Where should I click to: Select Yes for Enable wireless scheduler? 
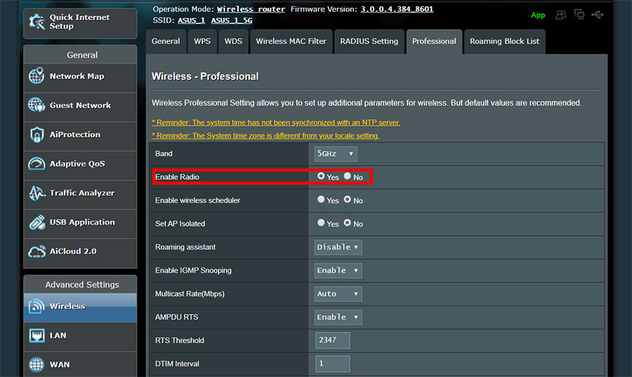(321, 199)
